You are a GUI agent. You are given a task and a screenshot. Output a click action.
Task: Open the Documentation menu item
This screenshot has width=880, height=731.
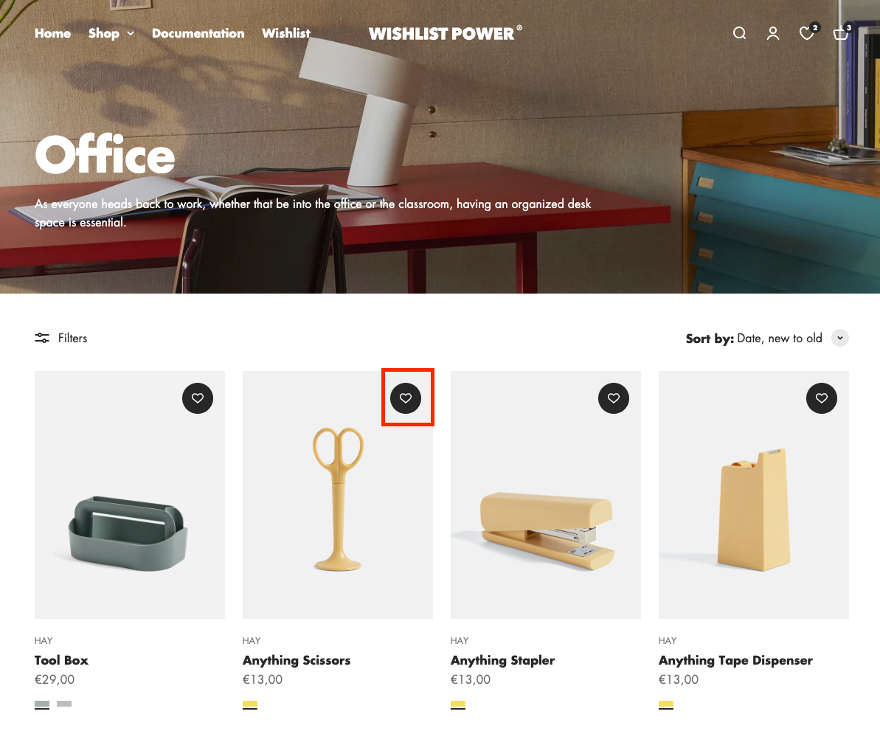[x=198, y=33]
